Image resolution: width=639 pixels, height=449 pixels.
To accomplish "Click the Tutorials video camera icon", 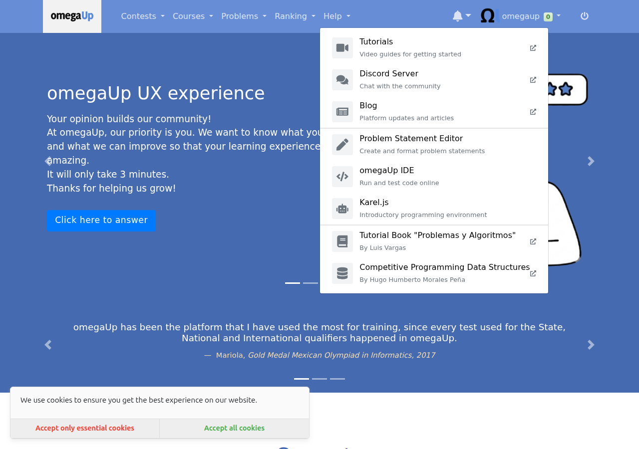I will [342, 48].
